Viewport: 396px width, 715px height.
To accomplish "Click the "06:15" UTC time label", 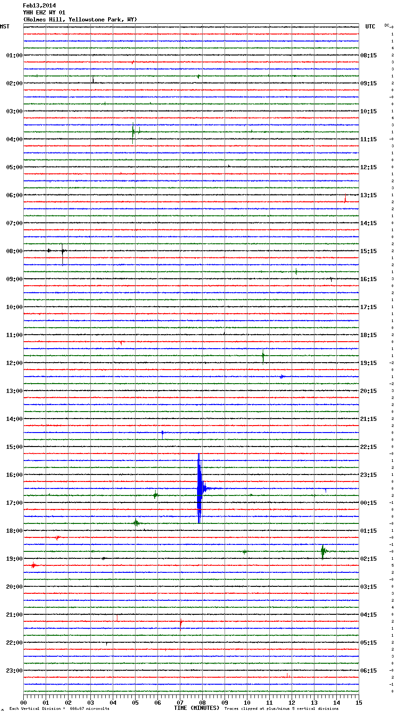I will tap(369, 671).
